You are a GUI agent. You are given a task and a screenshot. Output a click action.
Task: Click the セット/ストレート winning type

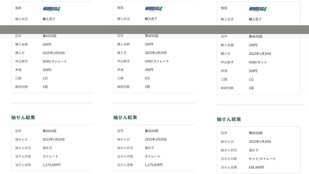(262, 159)
